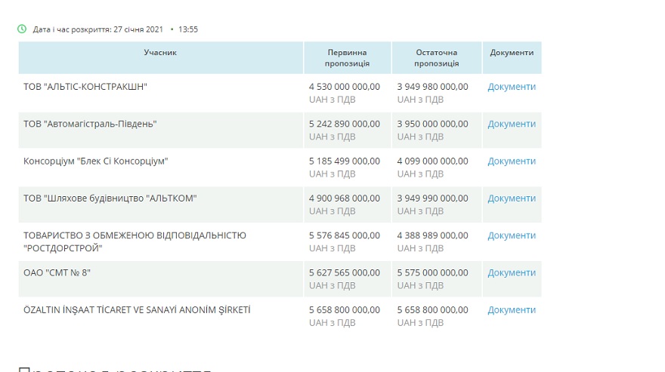
Task: Open Документи link for Консорціум "Блек Сі Консорціум"
Action: (x=512, y=161)
